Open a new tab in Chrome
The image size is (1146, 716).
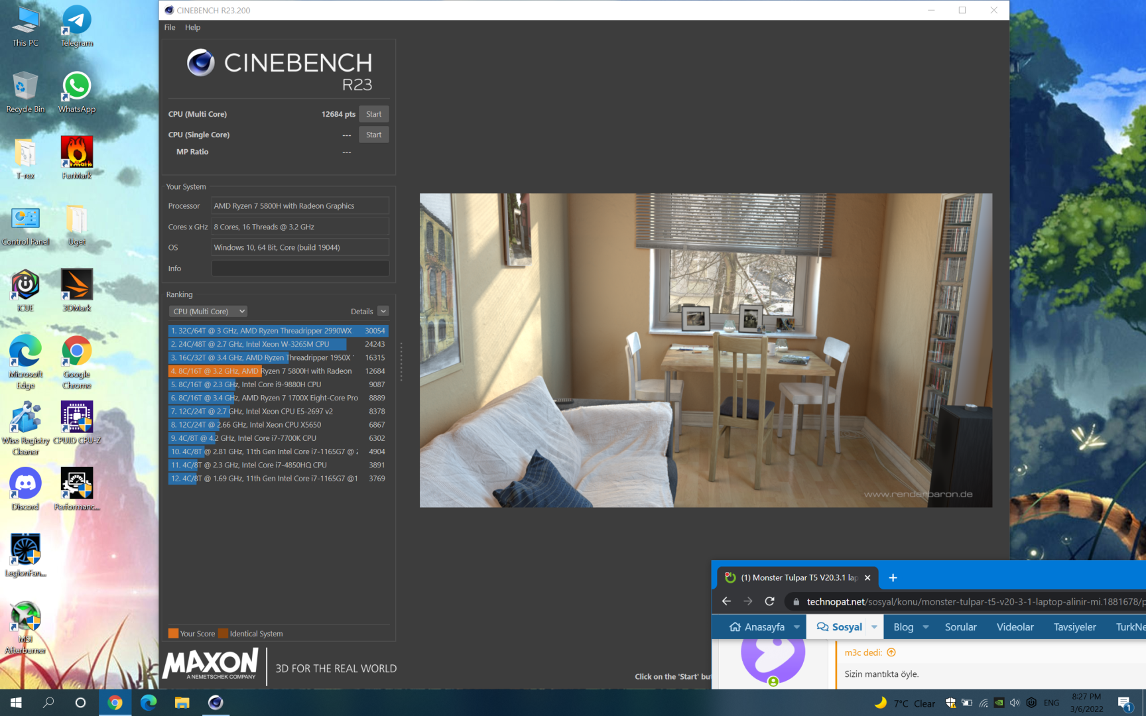coord(893,577)
